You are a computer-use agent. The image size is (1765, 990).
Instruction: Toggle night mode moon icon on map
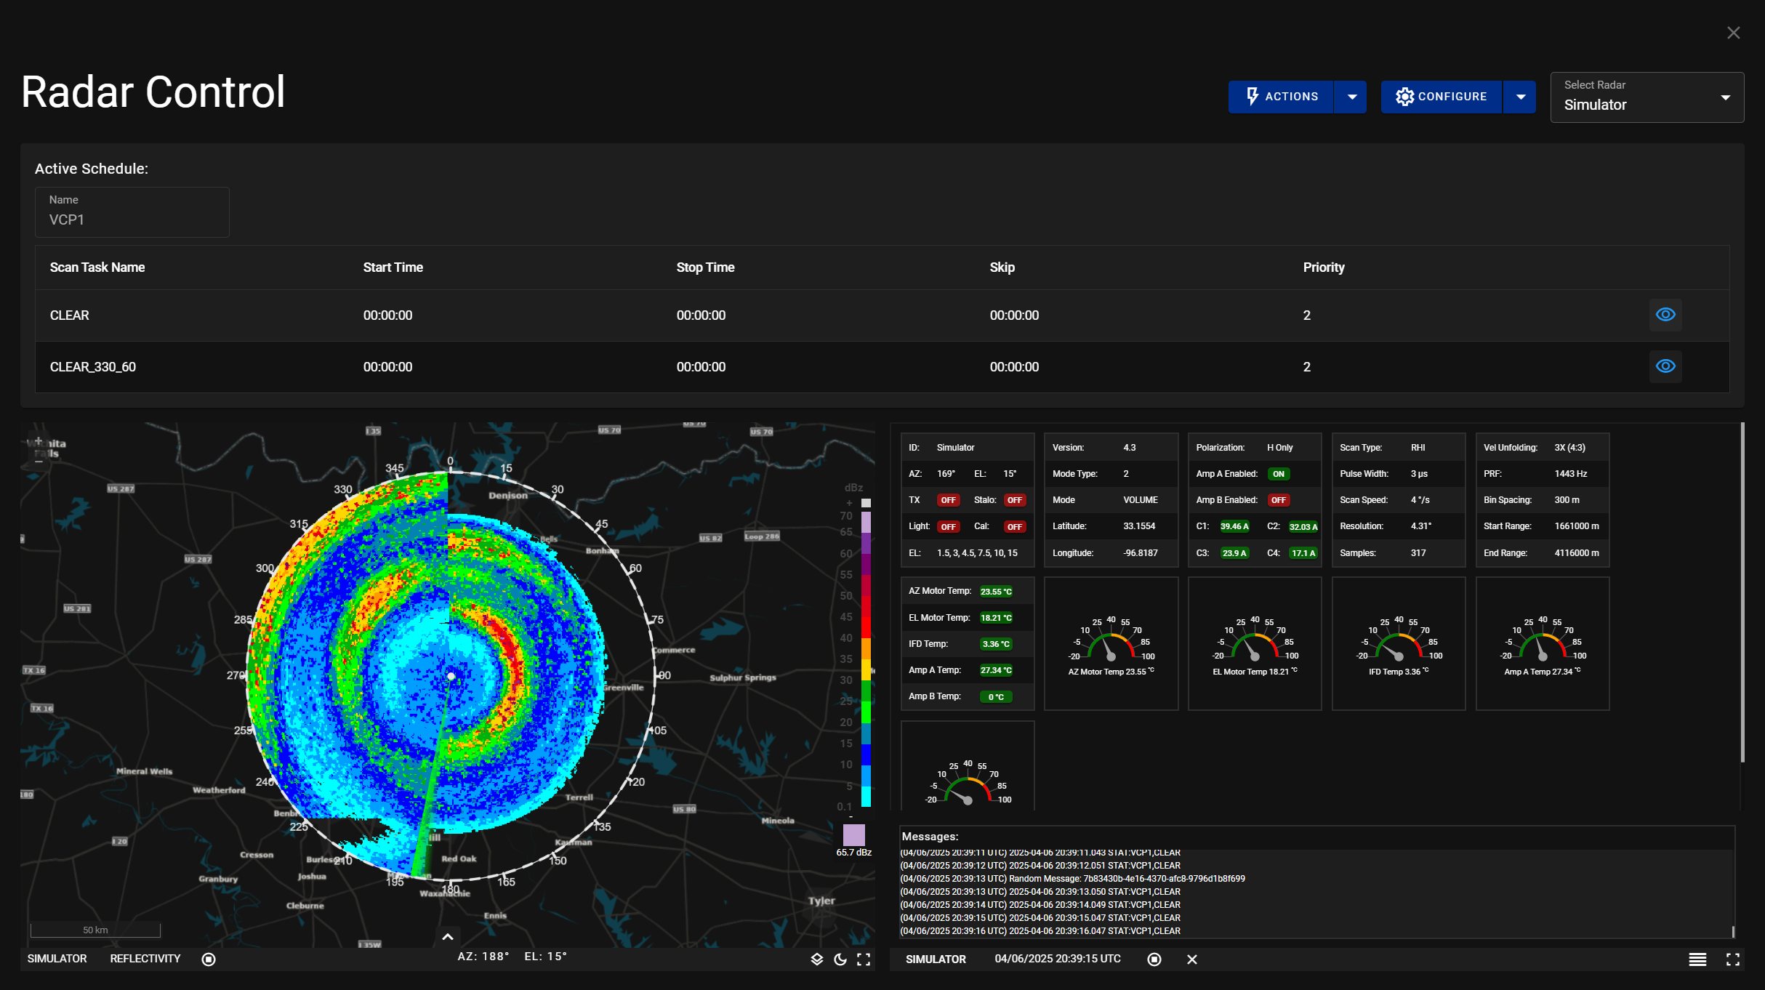pyautogui.click(x=840, y=959)
